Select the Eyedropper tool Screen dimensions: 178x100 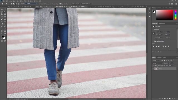point(2,17)
